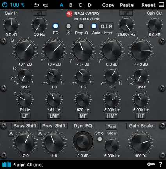
Task: Click the undo arrow icon
Action: click(x=36, y=5)
